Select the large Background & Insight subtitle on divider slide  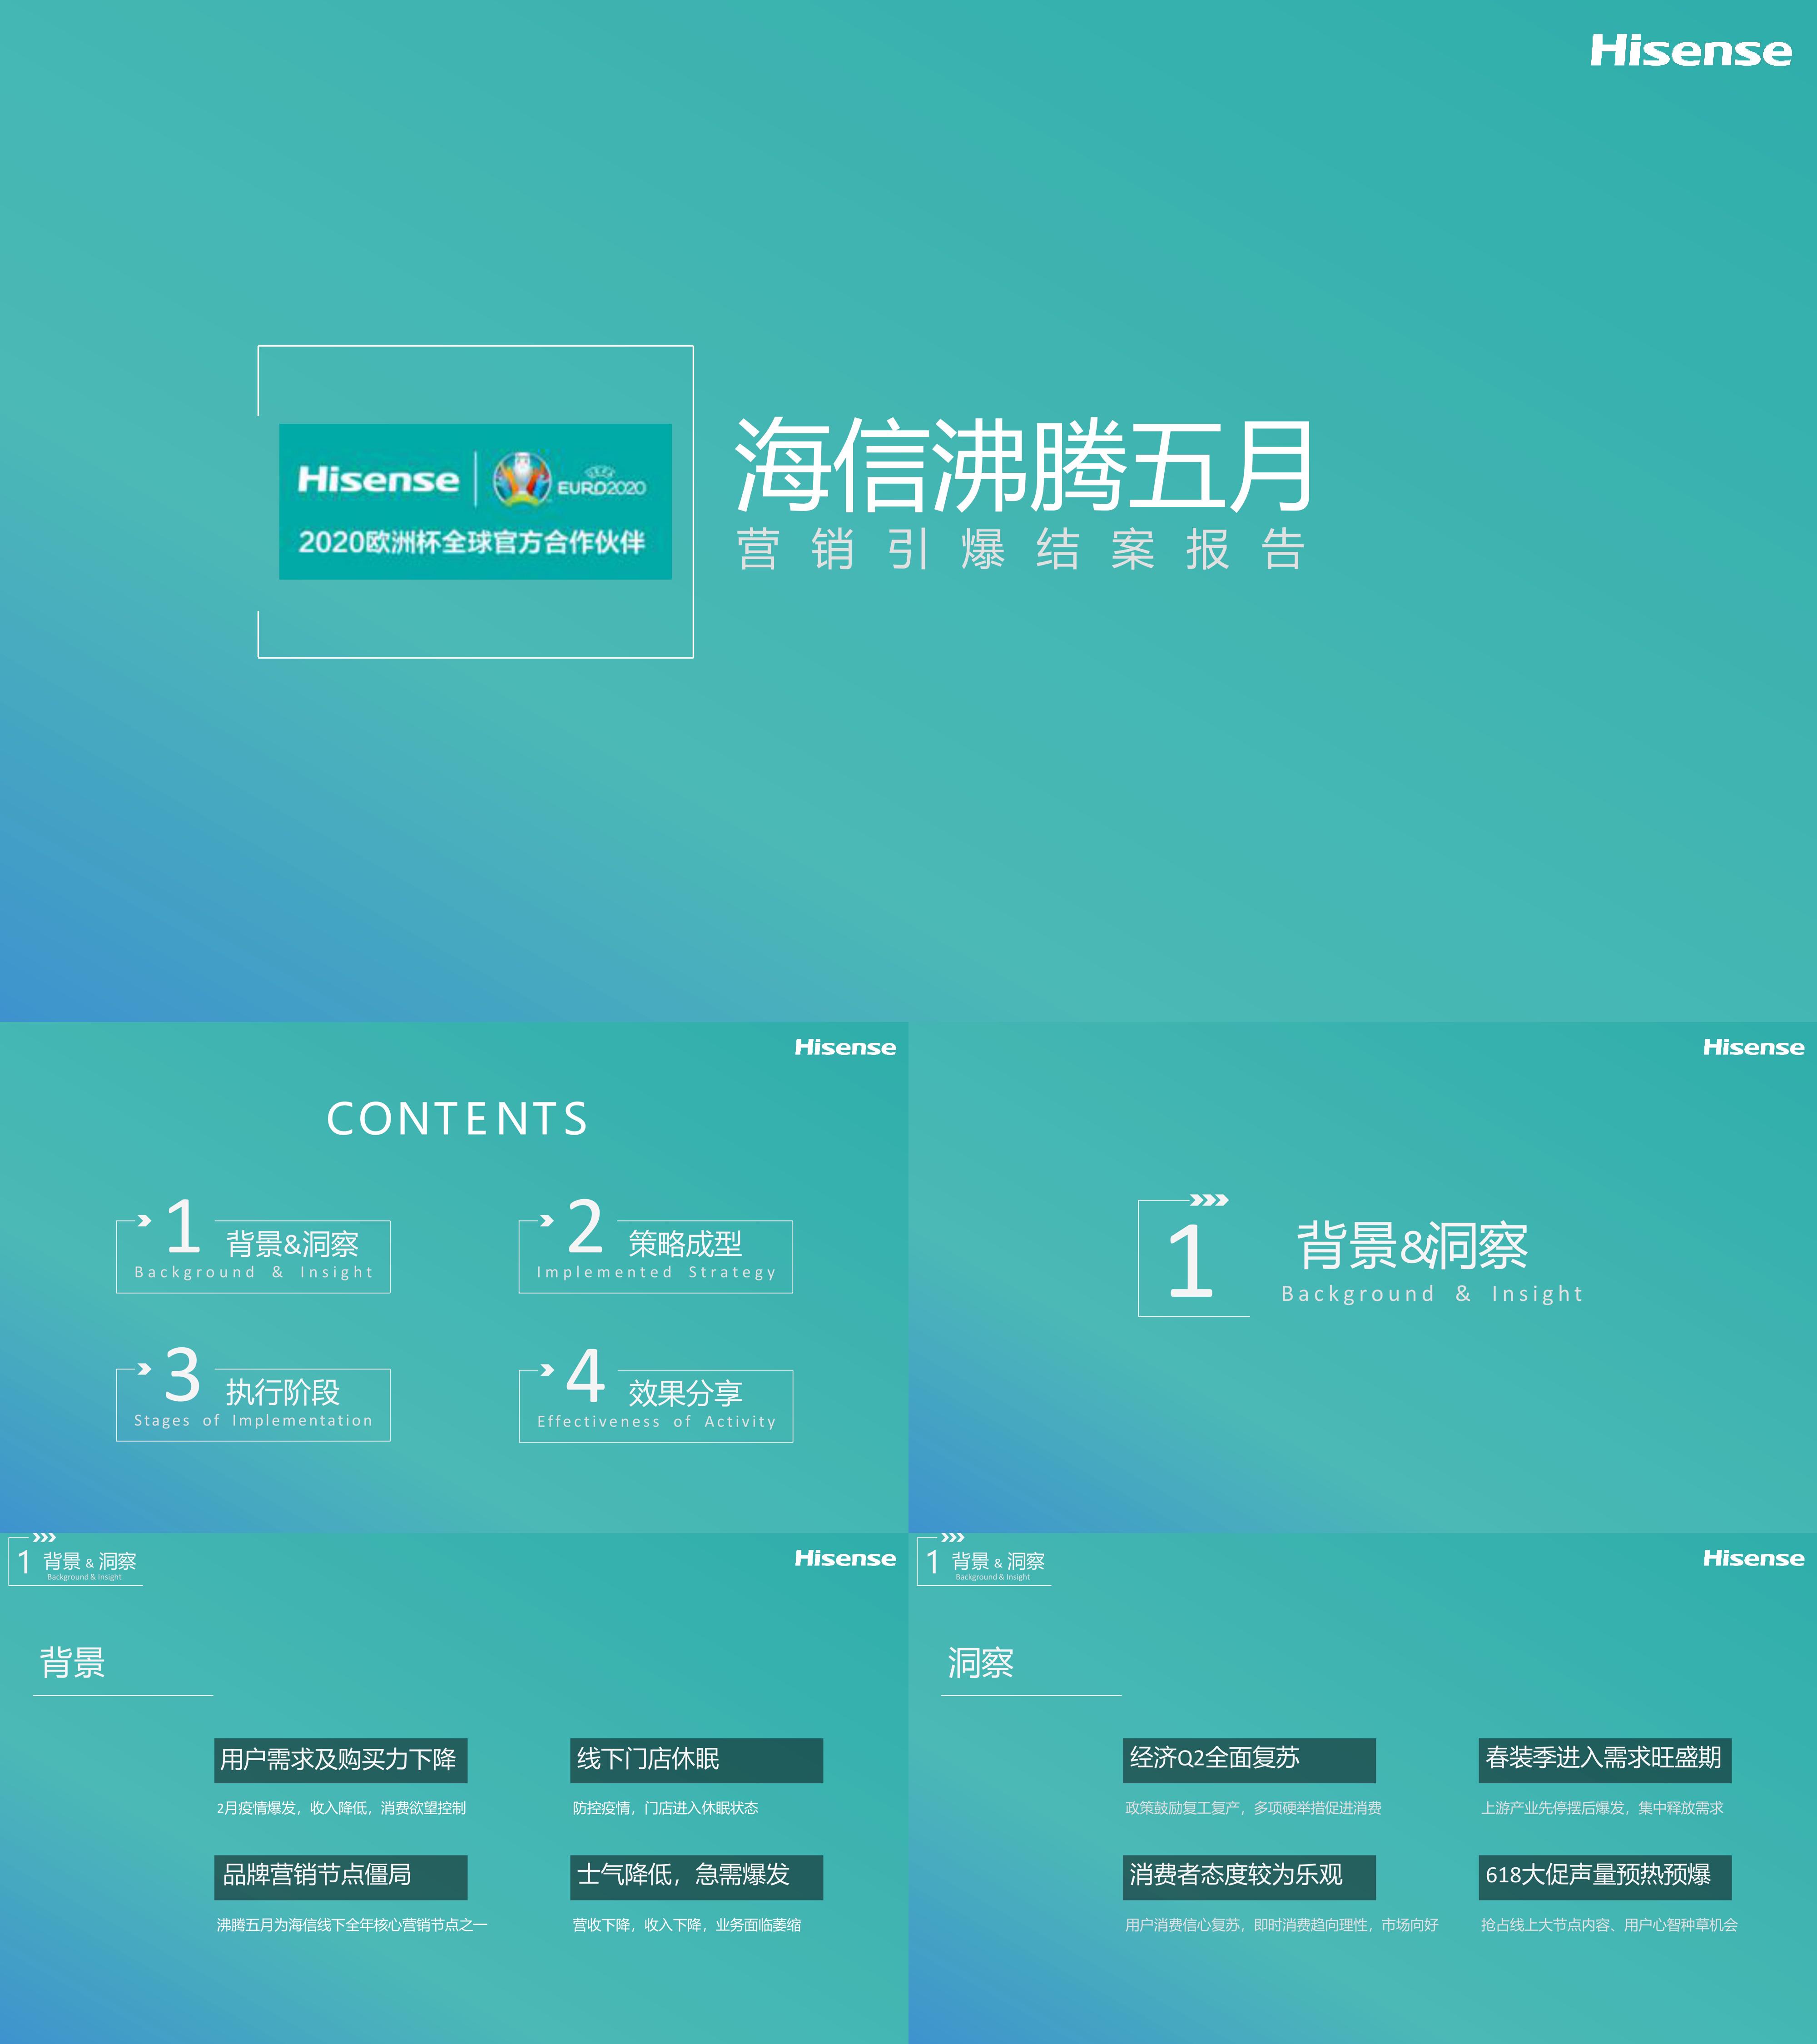point(1432,1294)
